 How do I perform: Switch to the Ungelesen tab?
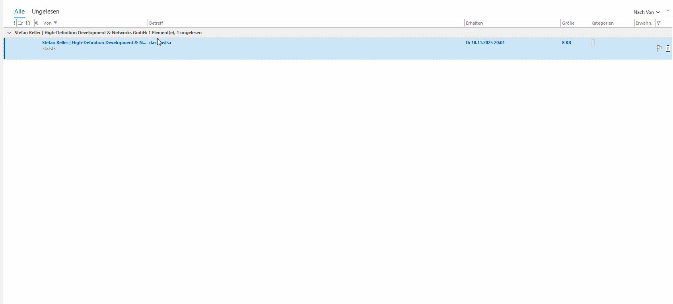[x=45, y=12]
